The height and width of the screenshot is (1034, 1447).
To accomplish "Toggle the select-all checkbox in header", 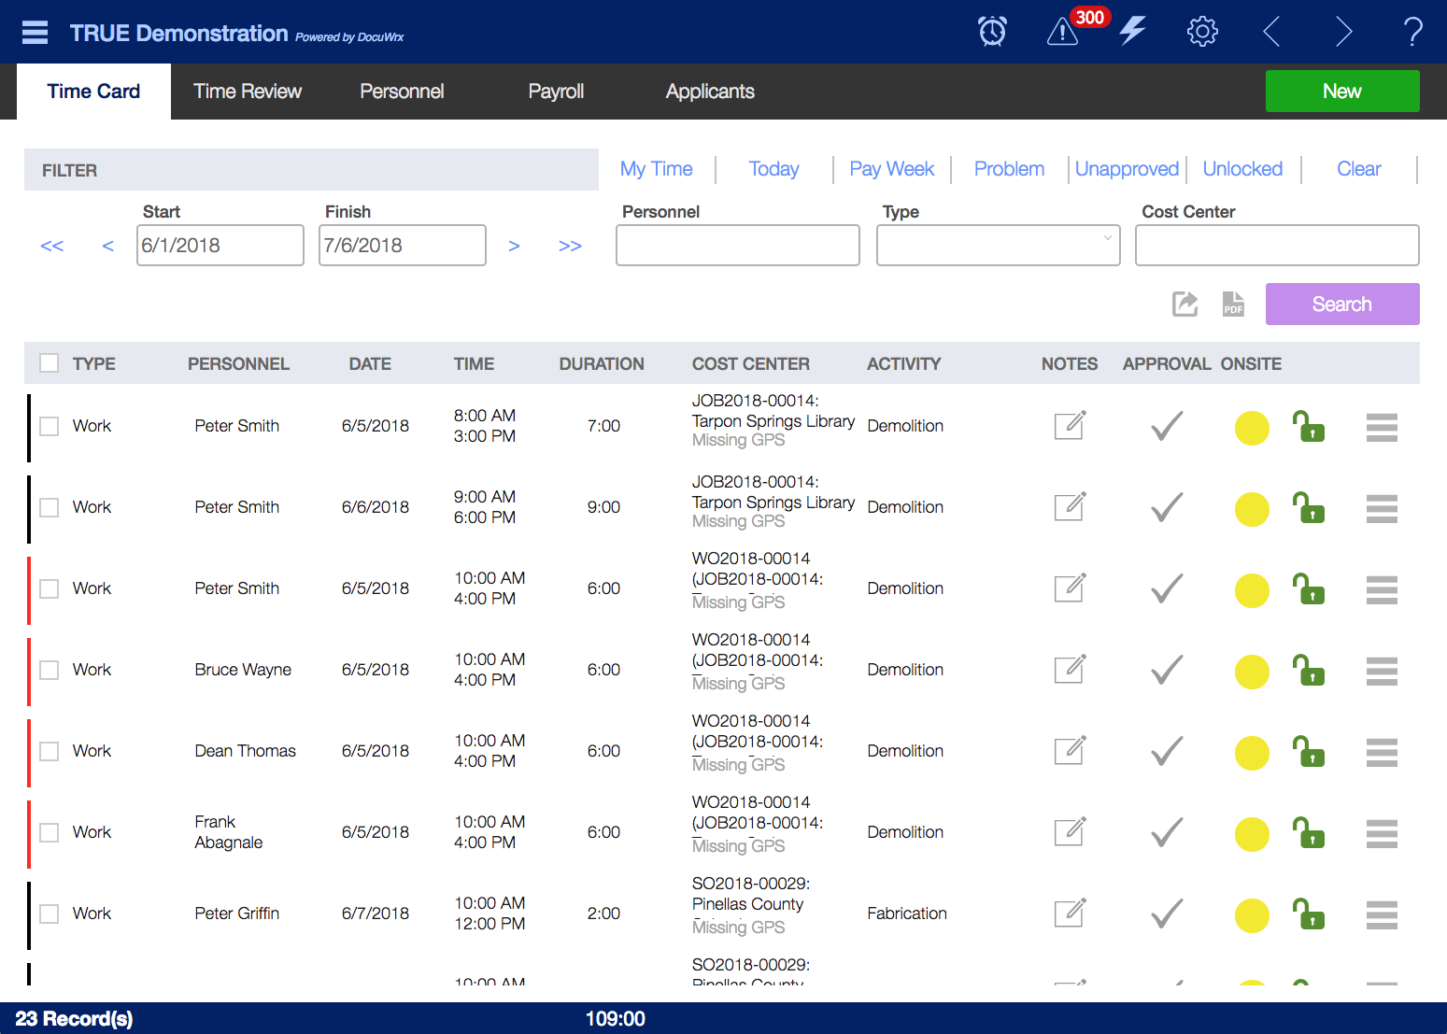I will point(49,362).
